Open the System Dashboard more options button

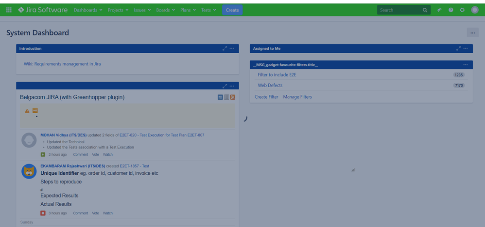pyautogui.click(x=473, y=32)
